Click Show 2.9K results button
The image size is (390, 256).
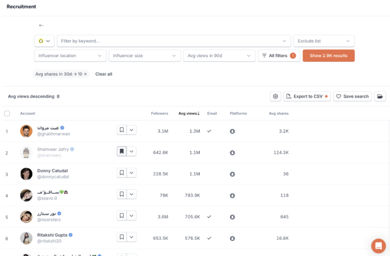(328, 56)
